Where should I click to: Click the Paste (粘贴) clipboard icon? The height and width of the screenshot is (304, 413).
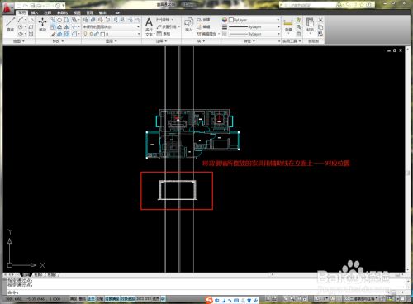coord(310,25)
